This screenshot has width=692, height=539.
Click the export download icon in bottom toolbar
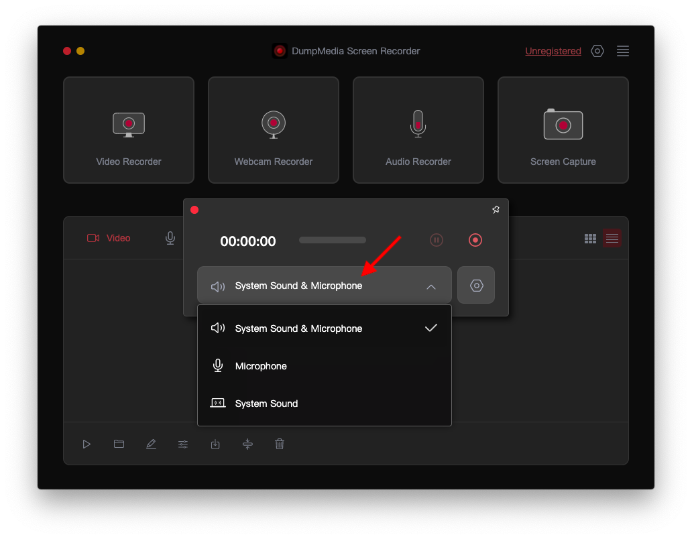[x=215, y=444]
